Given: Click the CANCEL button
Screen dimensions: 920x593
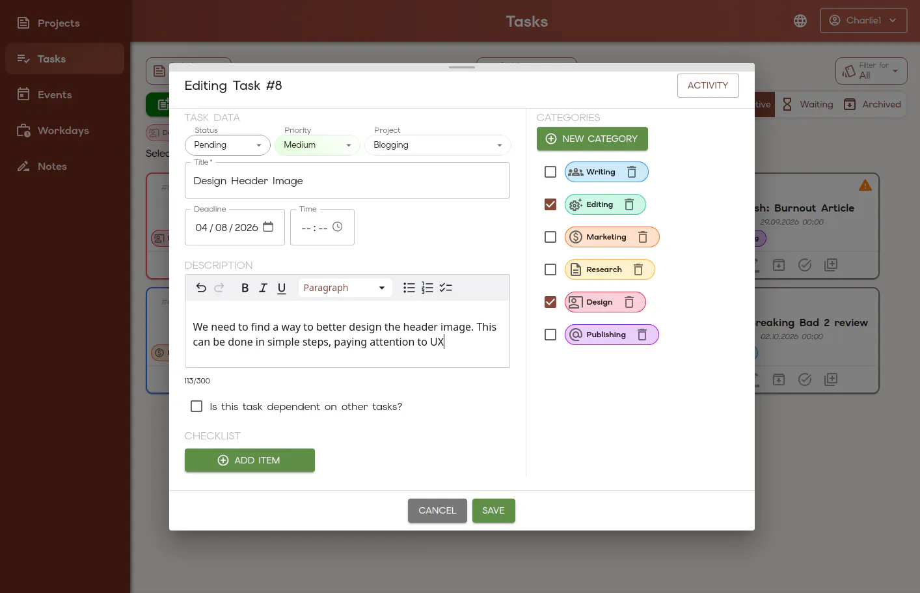Looking at the screenshot, I should pyautogui.click(x=437, y=510).
